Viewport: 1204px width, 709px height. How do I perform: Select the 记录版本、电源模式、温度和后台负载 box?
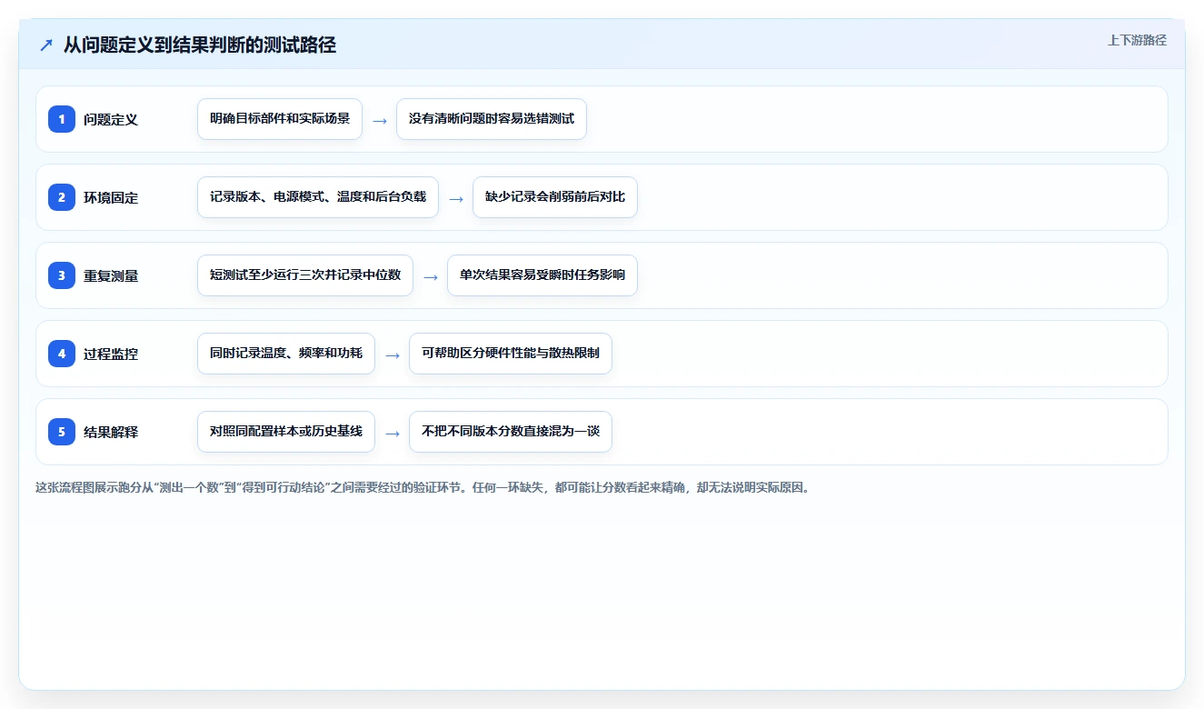point(318,197)
